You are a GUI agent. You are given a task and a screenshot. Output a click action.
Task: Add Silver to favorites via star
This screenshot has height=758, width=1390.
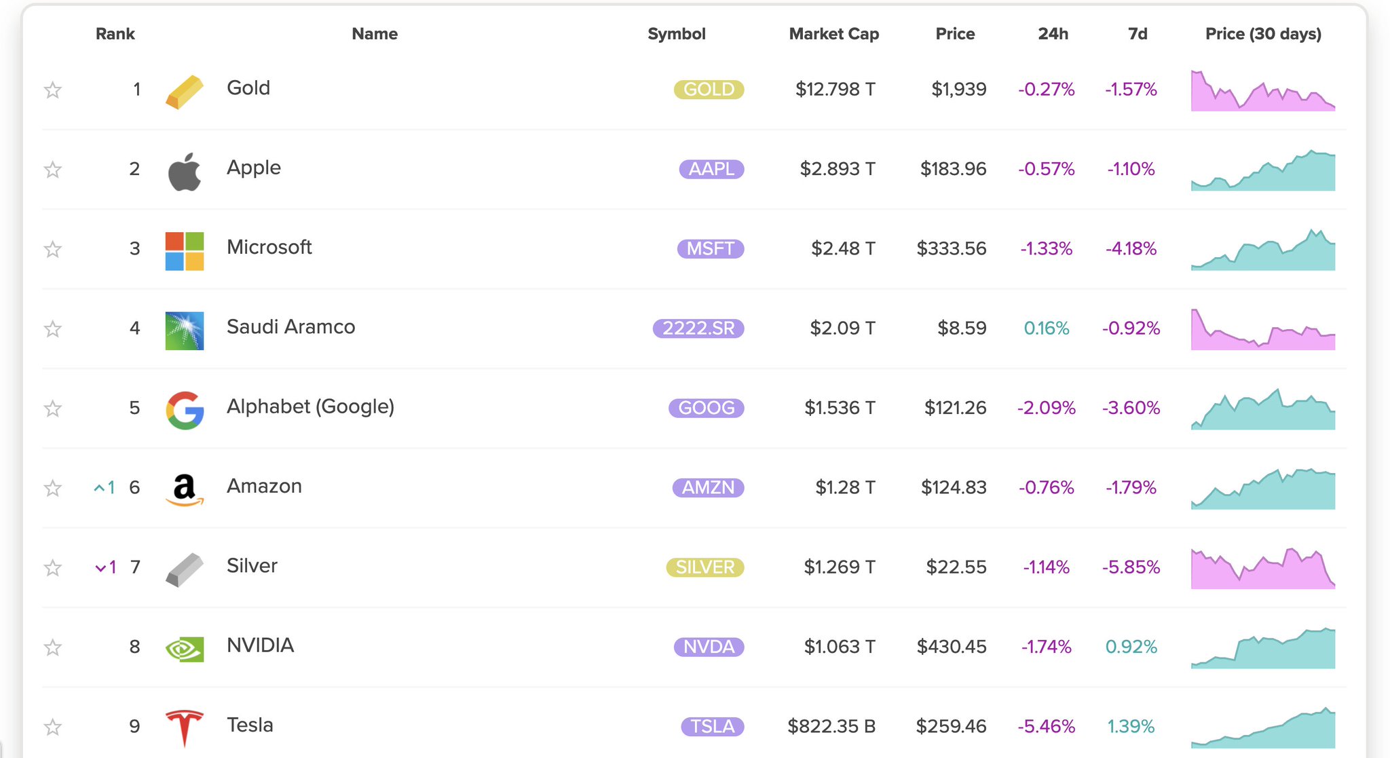click(53, 567)
